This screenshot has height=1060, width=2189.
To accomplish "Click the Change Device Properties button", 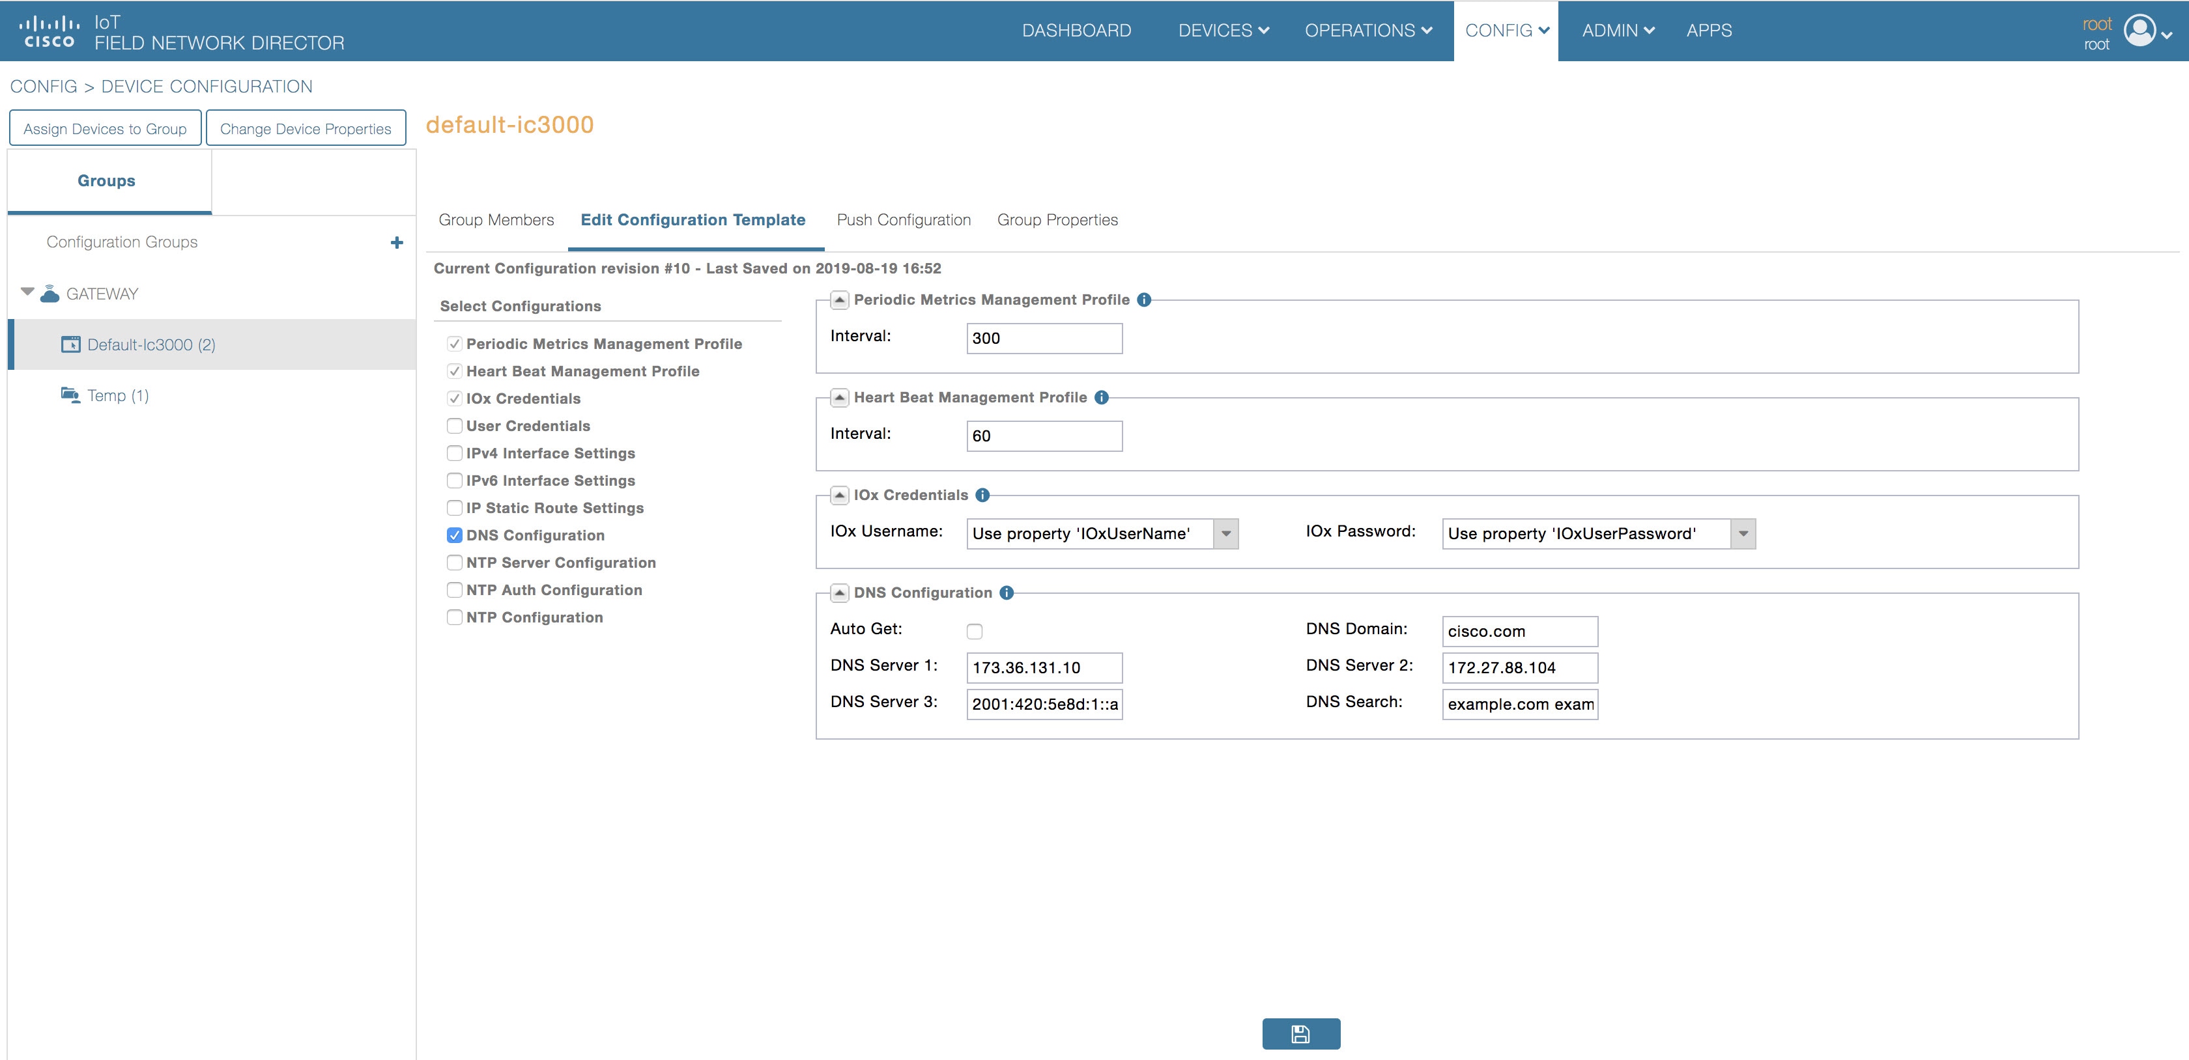I will pos(306,128).
